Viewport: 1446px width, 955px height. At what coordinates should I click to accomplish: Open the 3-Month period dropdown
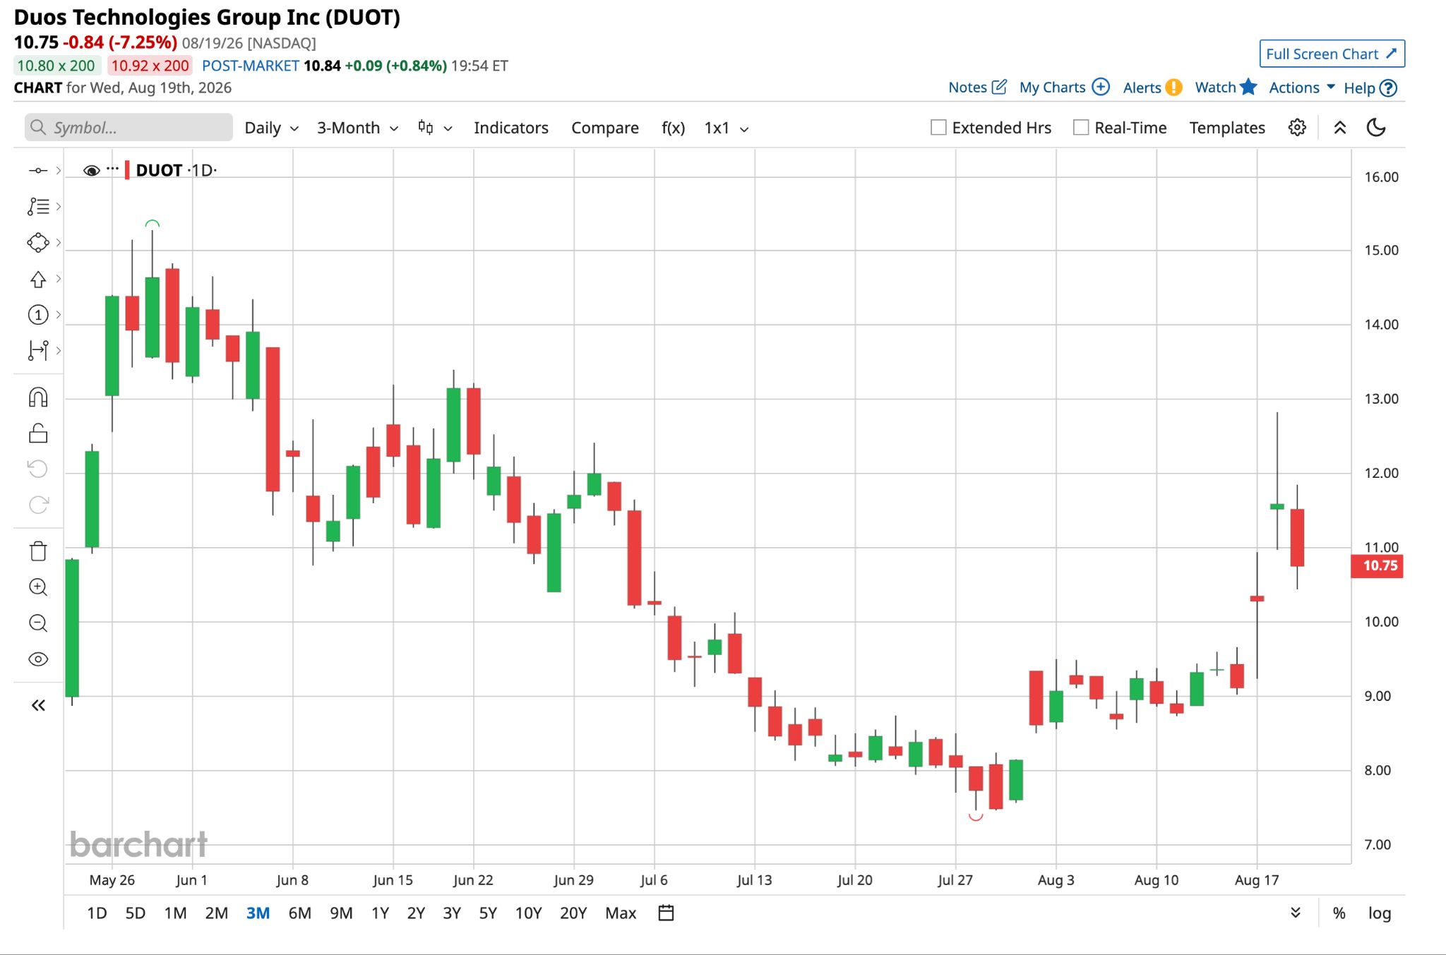(x=358, y=128)
